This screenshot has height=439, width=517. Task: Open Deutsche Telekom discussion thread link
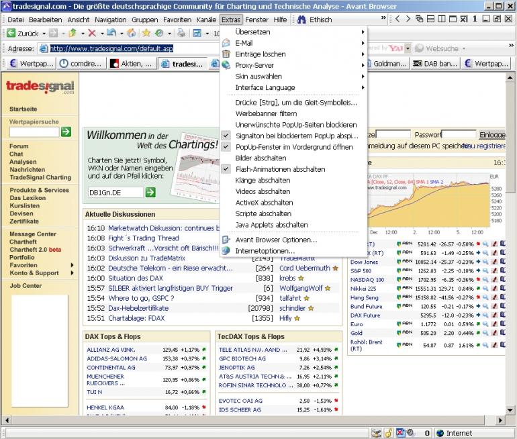pos(170,269)
